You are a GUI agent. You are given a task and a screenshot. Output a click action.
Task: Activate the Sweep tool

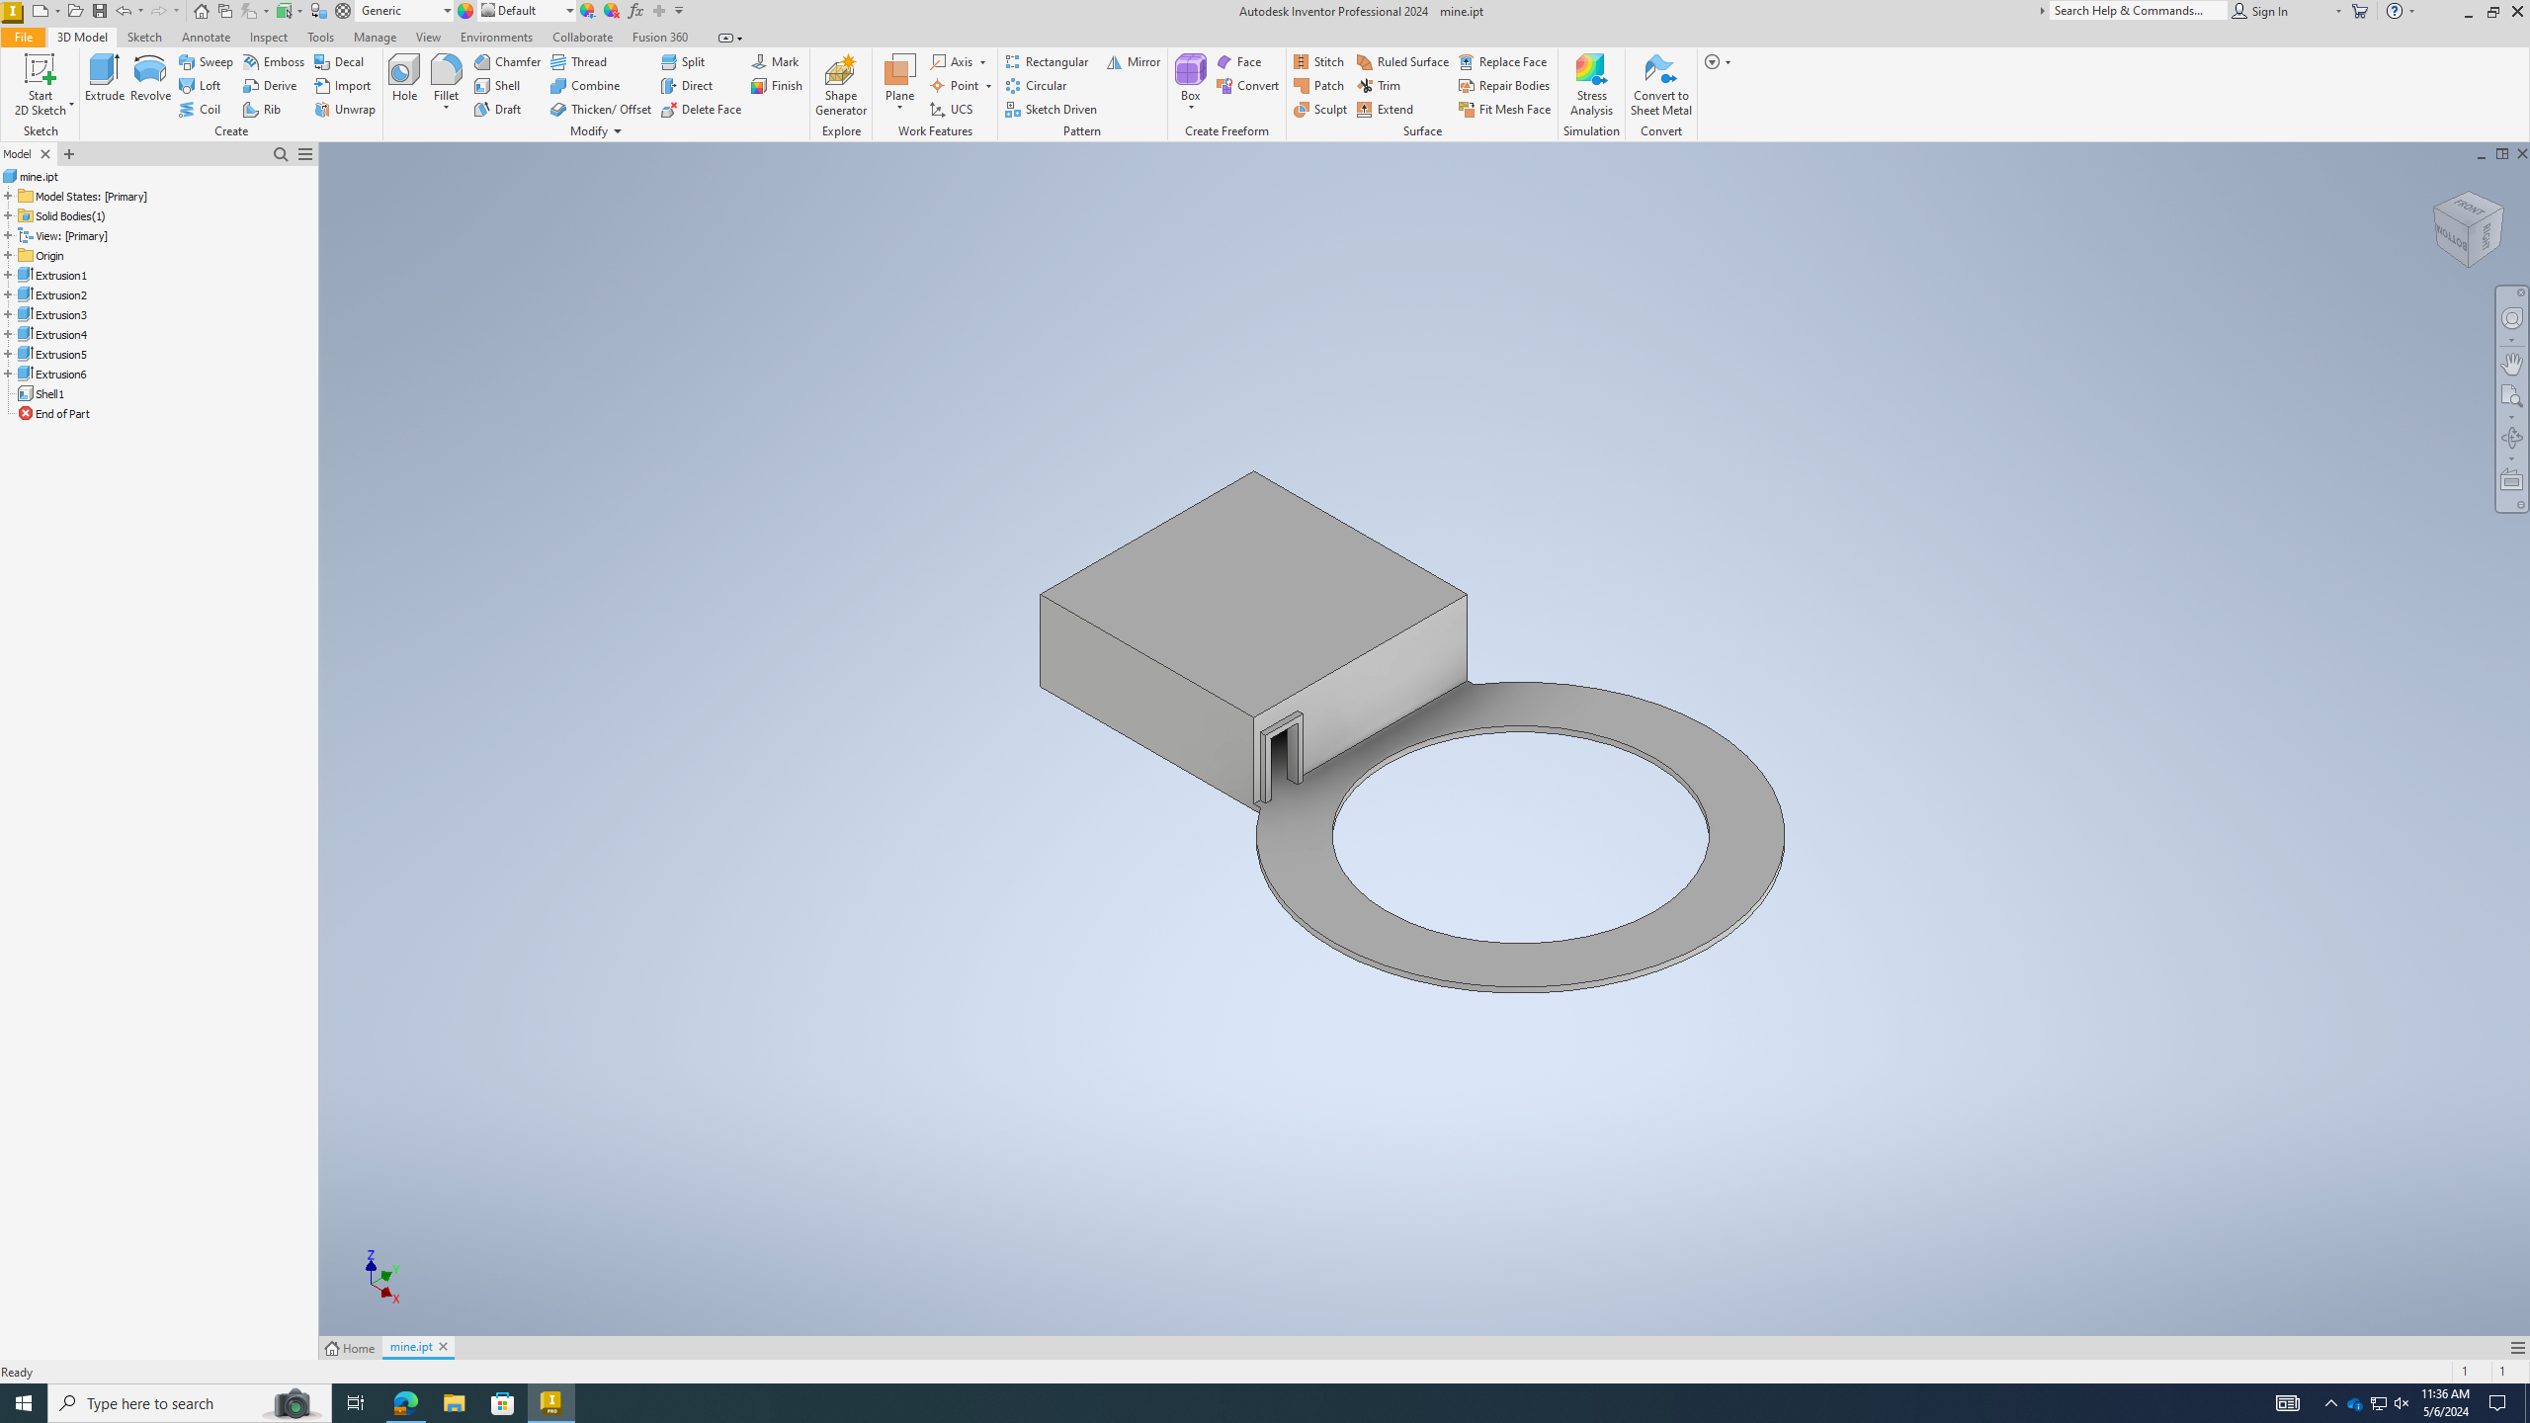pos(206,61)
